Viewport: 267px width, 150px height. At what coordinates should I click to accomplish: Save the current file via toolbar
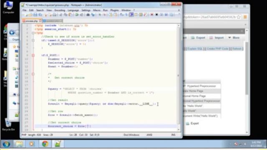(x=35, y=15)
